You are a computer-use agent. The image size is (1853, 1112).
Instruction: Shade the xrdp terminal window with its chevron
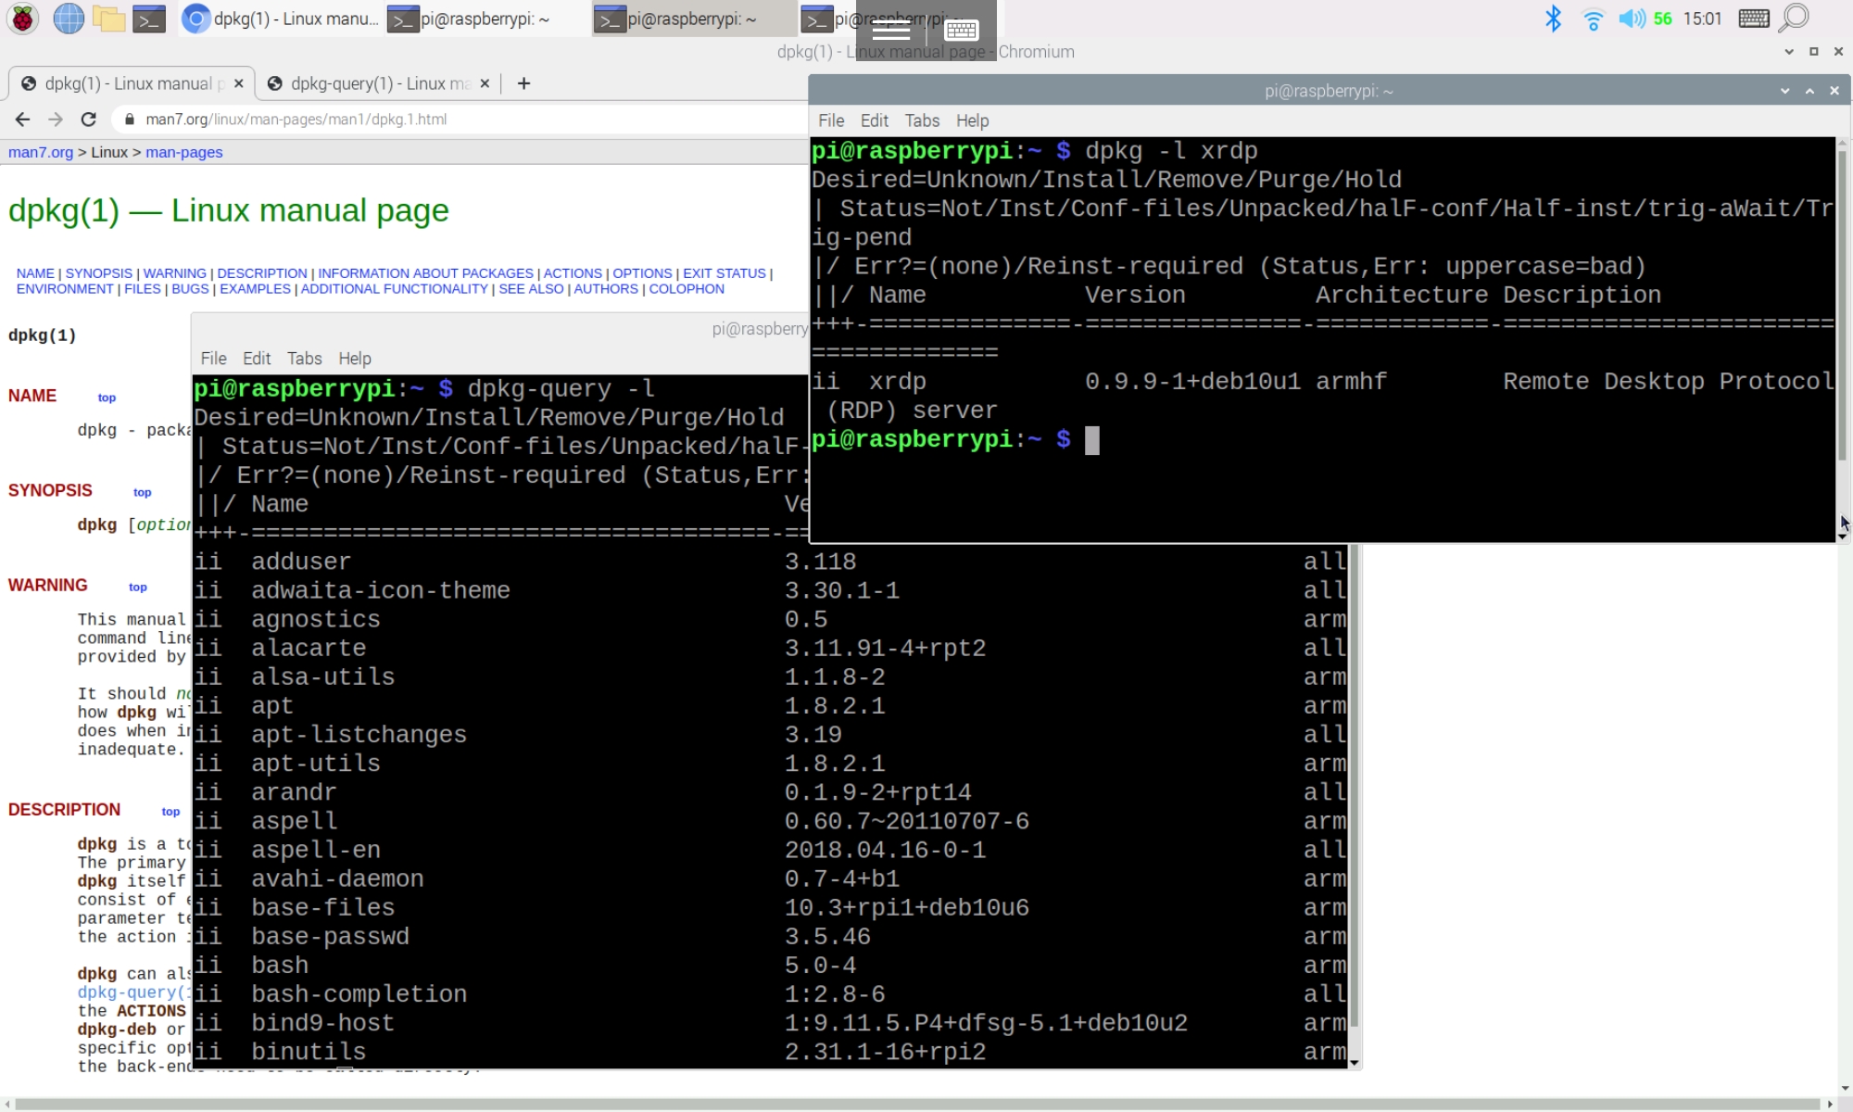point(1783,90)
